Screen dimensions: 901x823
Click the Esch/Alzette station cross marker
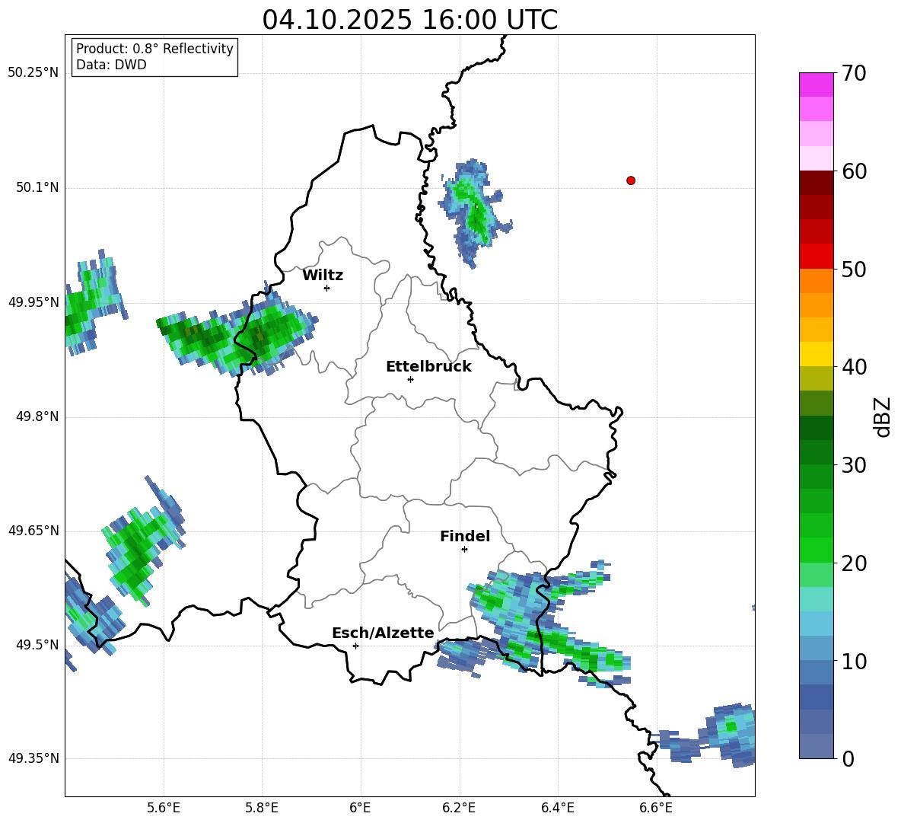pyautogui.click(x=355, y=646)
